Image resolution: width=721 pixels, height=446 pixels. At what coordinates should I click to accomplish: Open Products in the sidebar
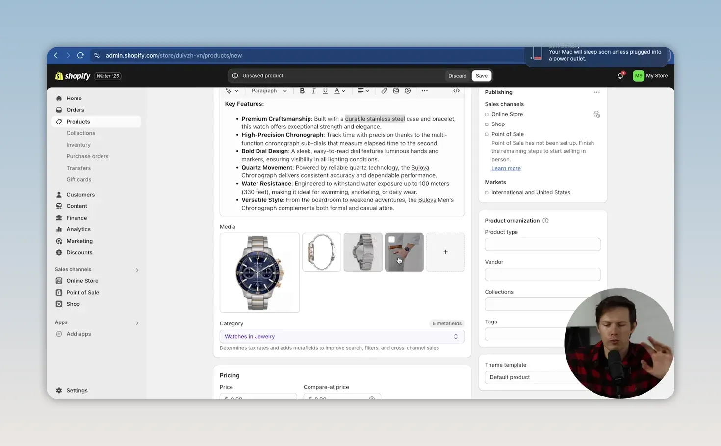point(96,122)
